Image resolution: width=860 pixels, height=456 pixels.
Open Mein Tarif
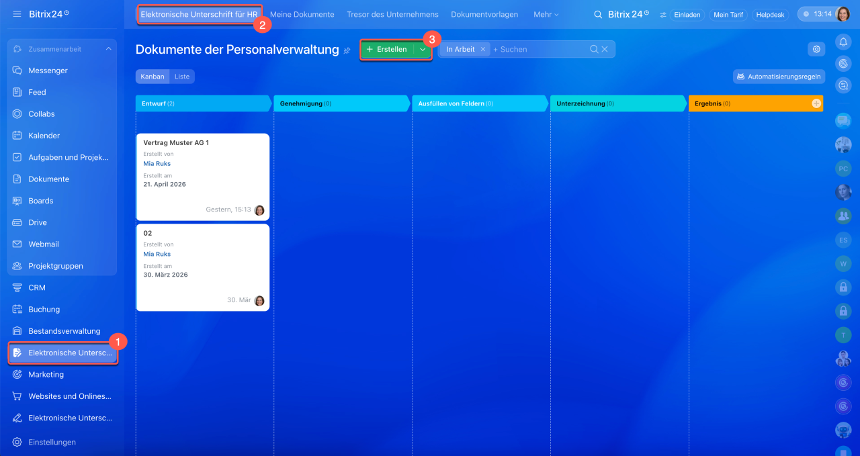[729, 15]
